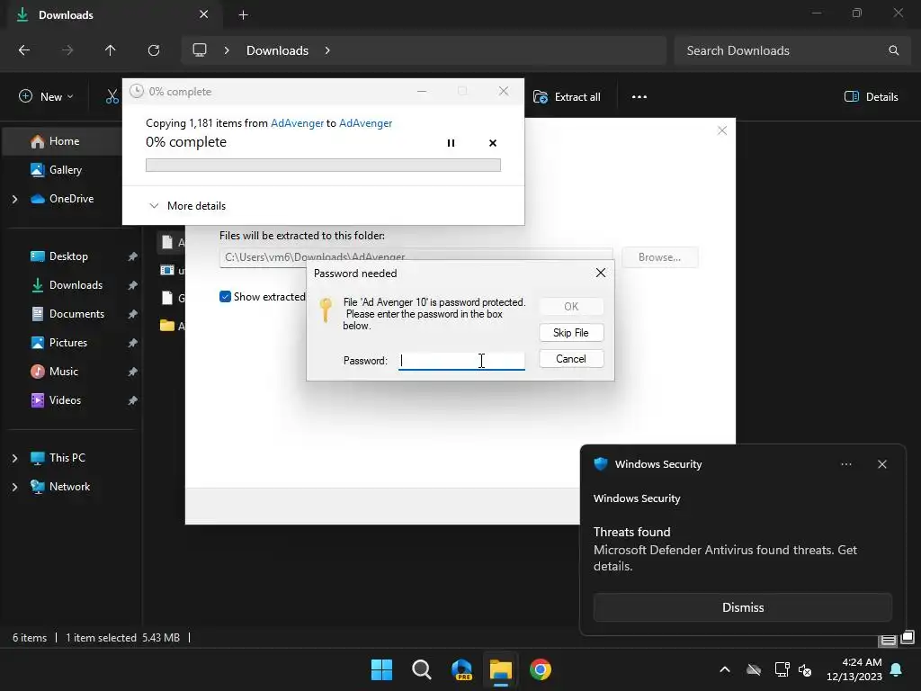Toggle Show extracted files checkbox

click(225, 297)
